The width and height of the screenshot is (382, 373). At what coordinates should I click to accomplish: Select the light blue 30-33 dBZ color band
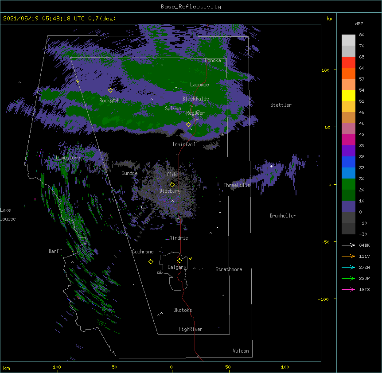pos(348,173)
